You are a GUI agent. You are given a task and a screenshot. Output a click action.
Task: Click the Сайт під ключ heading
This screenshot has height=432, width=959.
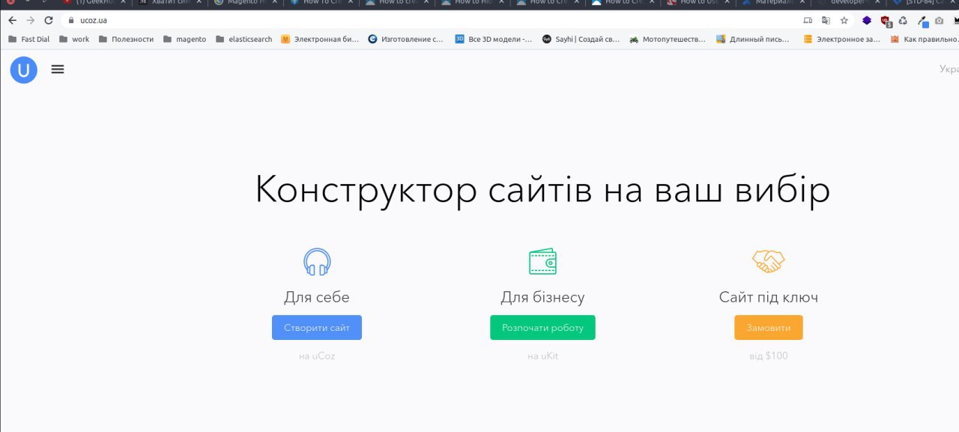coord(768,297)
